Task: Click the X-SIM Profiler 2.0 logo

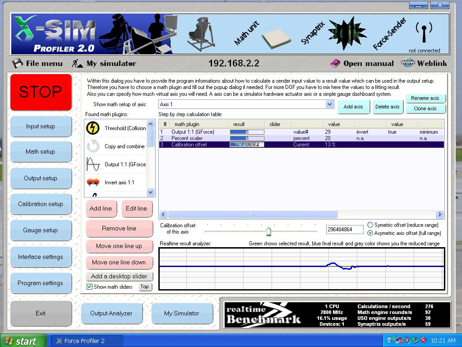Action: [x=55, y=34]
